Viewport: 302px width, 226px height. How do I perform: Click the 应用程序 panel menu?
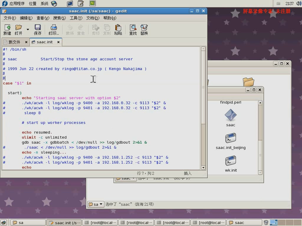point(17,4)
